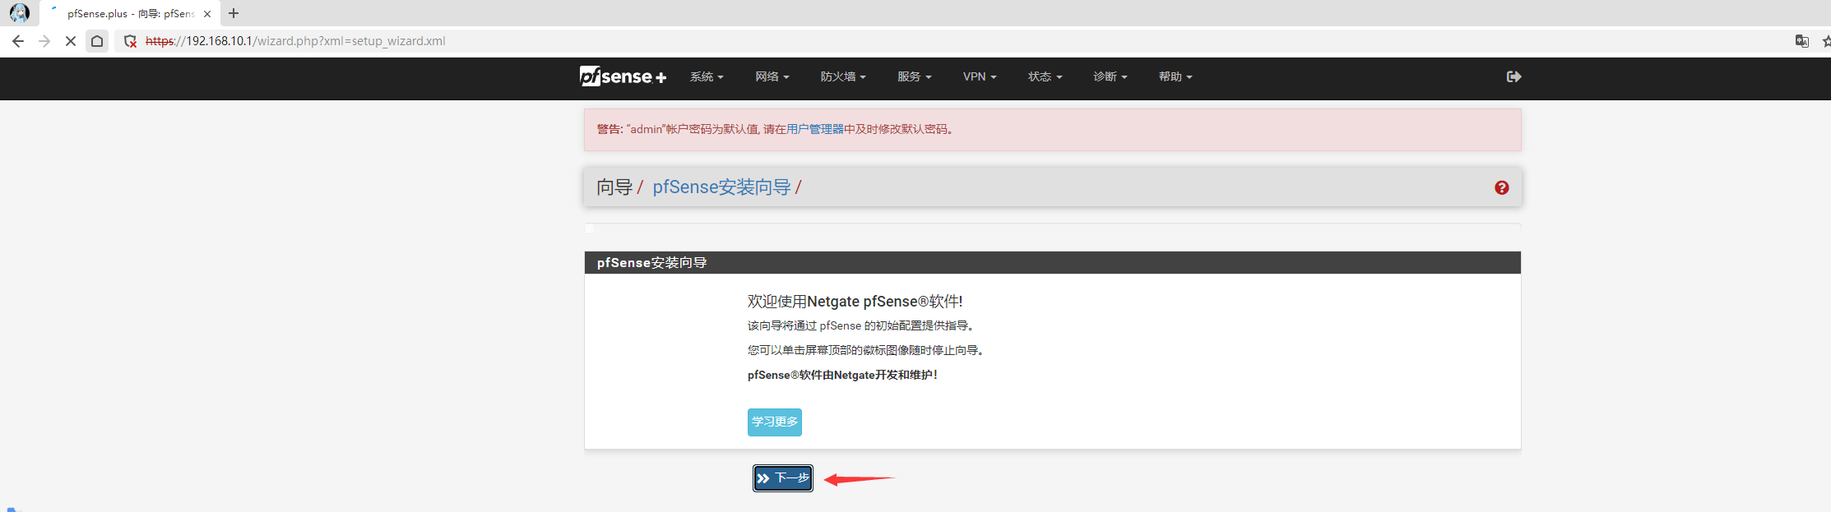This screenshot has height=512, width=1831.
Task: Expand the 系统 dropdown menu
Action: (x=707, y=76)
